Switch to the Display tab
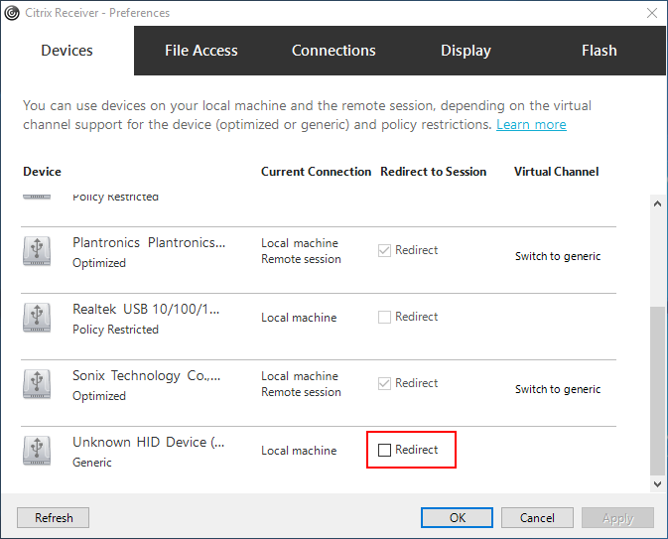This screenshot has width=668, height=539. pos(466,51)
